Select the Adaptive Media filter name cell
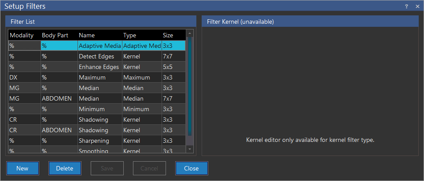 [x=99, y=46]
